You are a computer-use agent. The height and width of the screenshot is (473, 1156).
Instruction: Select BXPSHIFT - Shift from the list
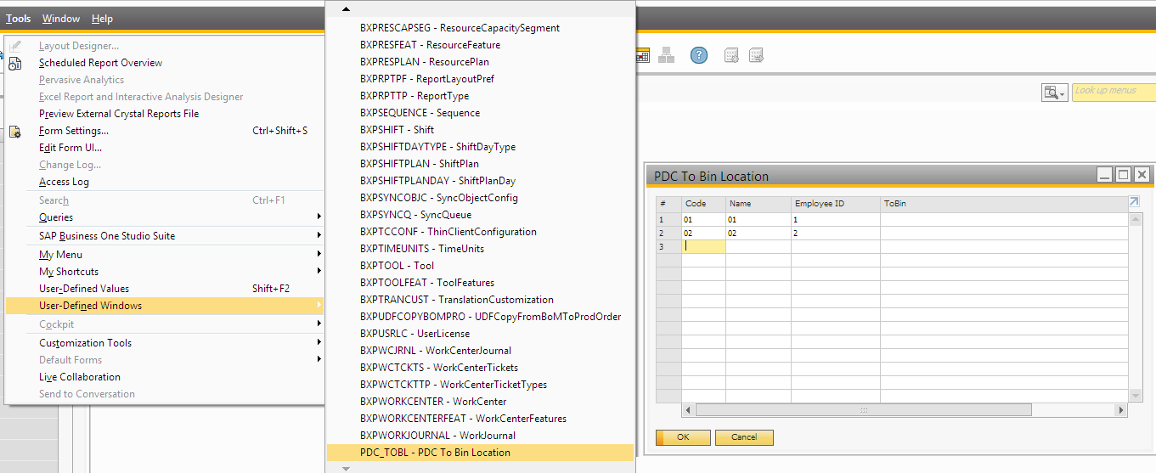(x=397, y=130)
